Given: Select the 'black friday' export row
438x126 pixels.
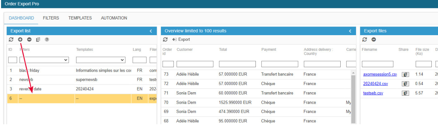Looking at the screenshot, I should point(82,70).
